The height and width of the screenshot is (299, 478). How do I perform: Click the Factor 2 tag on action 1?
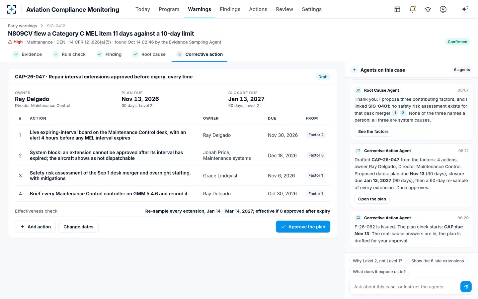click(x=316, y=135)
